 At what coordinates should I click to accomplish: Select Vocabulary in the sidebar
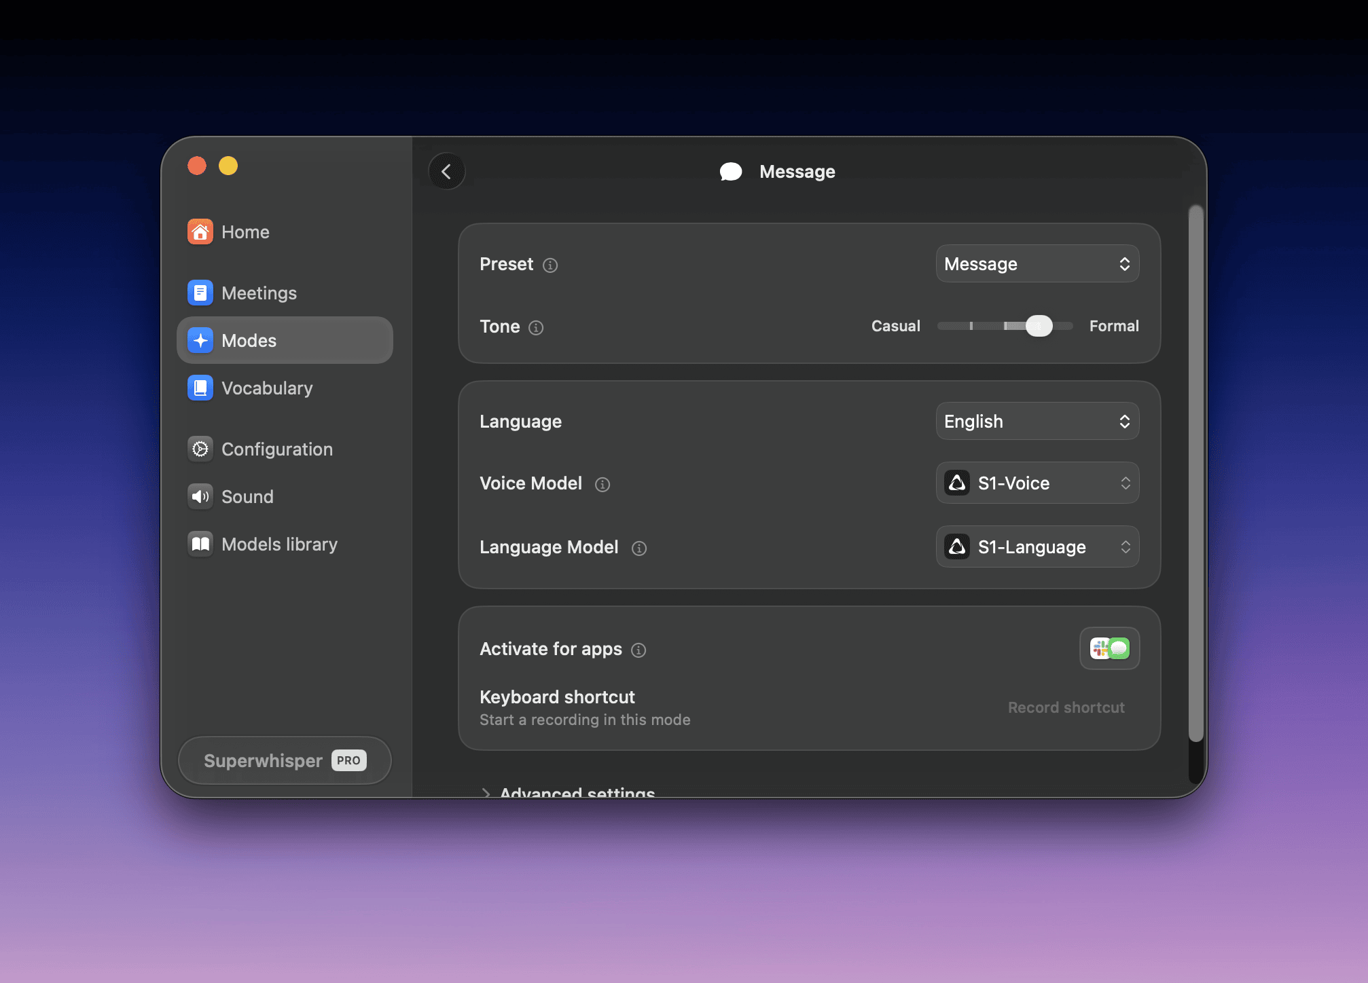(285, 388)
